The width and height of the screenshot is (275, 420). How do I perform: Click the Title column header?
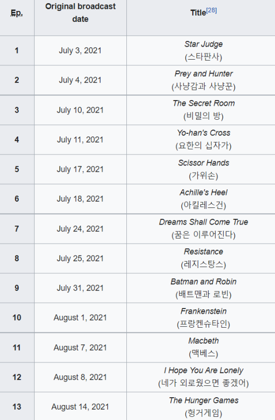coord(198,12)
